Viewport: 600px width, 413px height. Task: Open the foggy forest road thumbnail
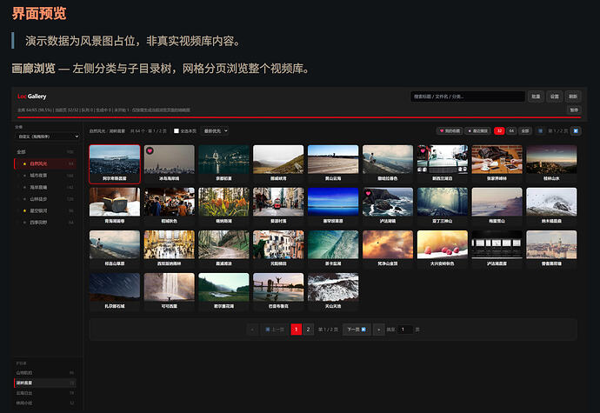click(x=443, y=206)
